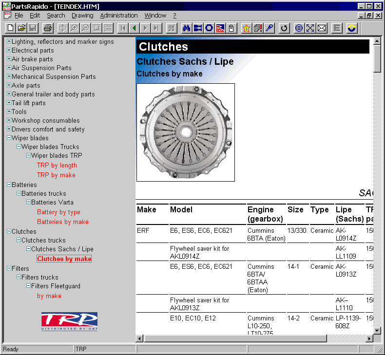The height and width of the screenshot is (355, 385).
Task: Click the documents with exclamation icon
Action: 258,28
